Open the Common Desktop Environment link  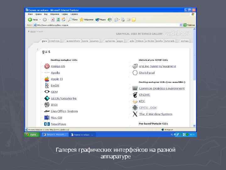[162, 88]
